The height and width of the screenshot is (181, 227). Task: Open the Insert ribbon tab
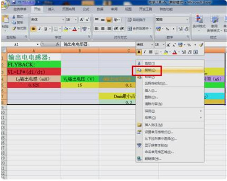pyautogui.click(x=51, y=9)
